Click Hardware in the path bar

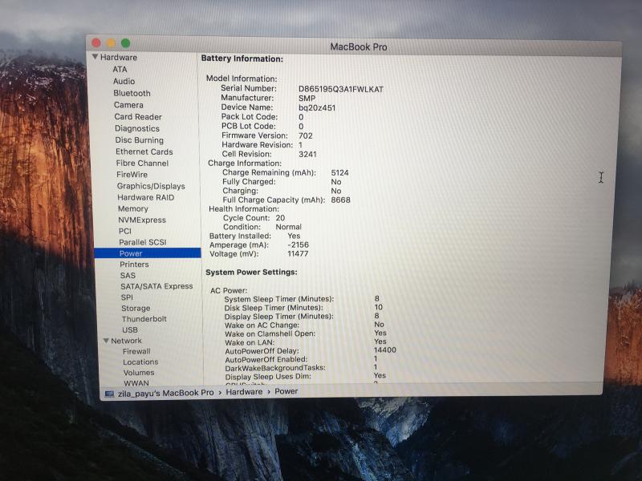[244, 392]
